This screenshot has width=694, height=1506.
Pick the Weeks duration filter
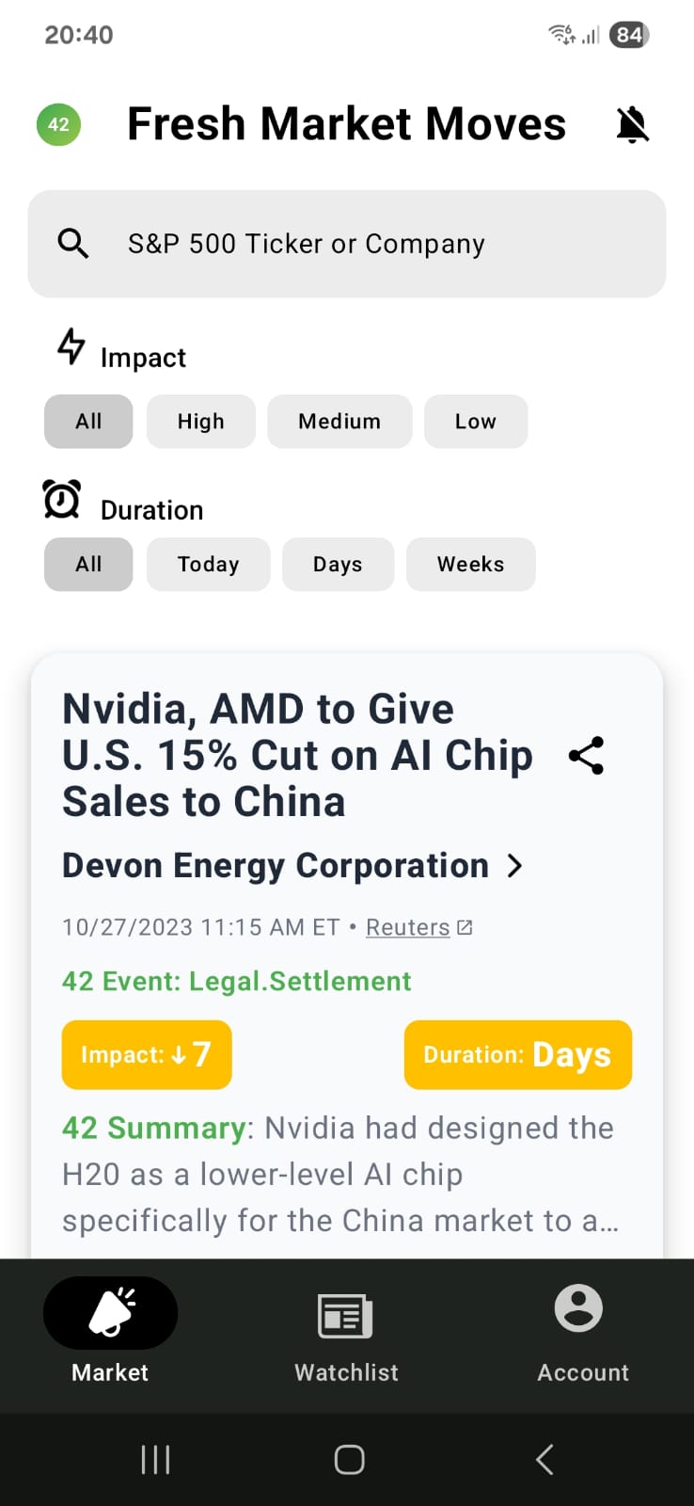470,565
